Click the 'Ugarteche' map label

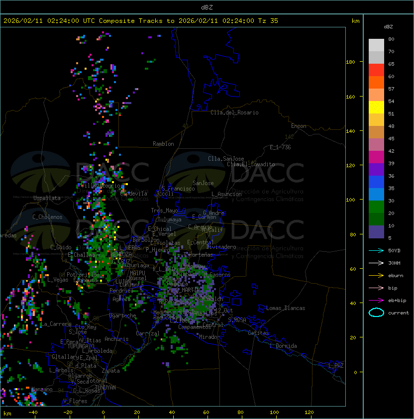click(x=123, y=315)
